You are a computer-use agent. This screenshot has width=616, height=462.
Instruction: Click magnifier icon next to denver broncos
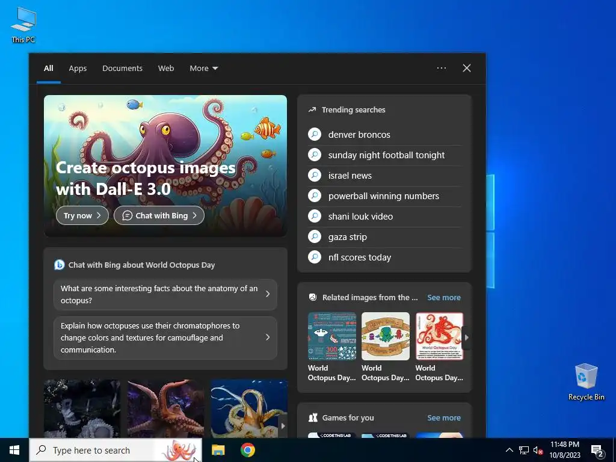(315, 134)
